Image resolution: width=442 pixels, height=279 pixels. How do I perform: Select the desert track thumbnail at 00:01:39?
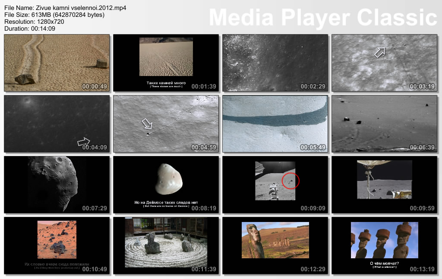[166, 63]
